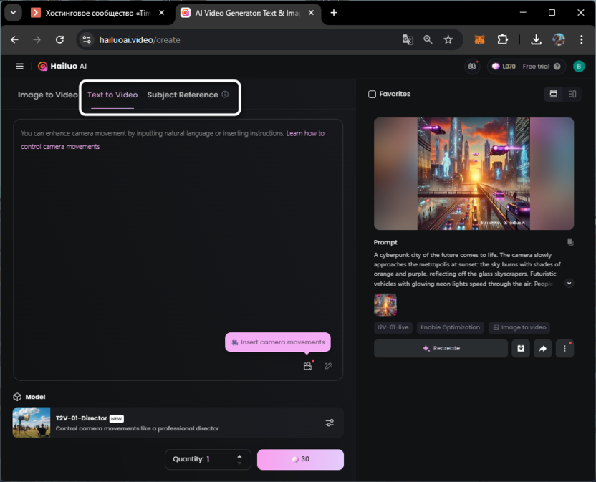The width and height of the screenshot is (596, 482).
Task: Open model settings sliders icon
Action: point(330,423)
